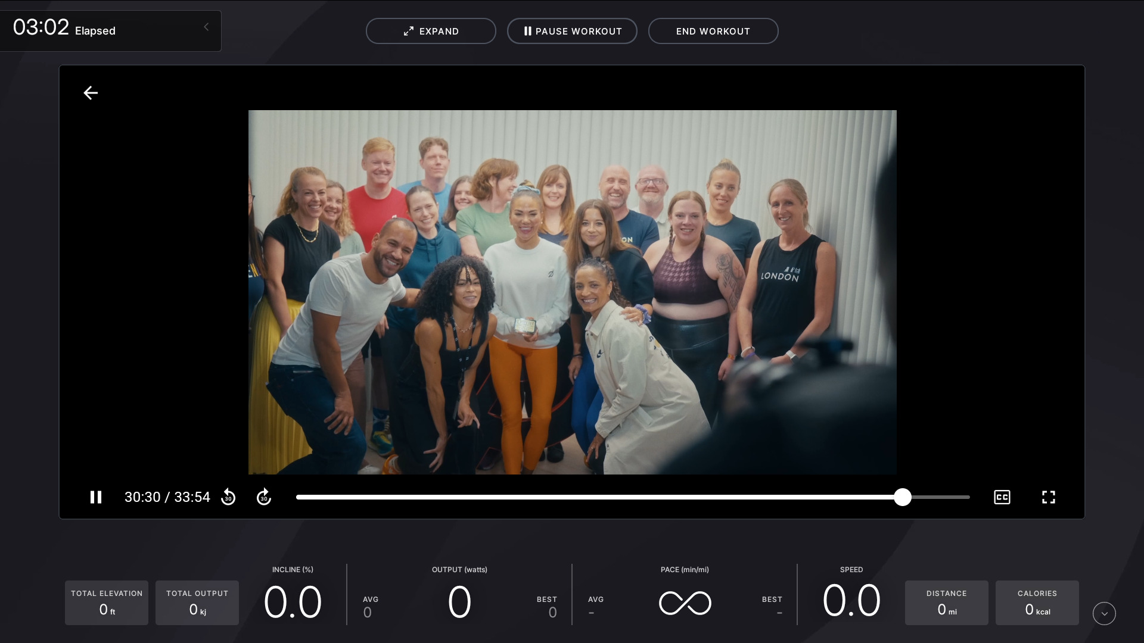The width and height of the screenshot is (1144, 643).
Task: Click the Expand button
Action: [431, 31]
